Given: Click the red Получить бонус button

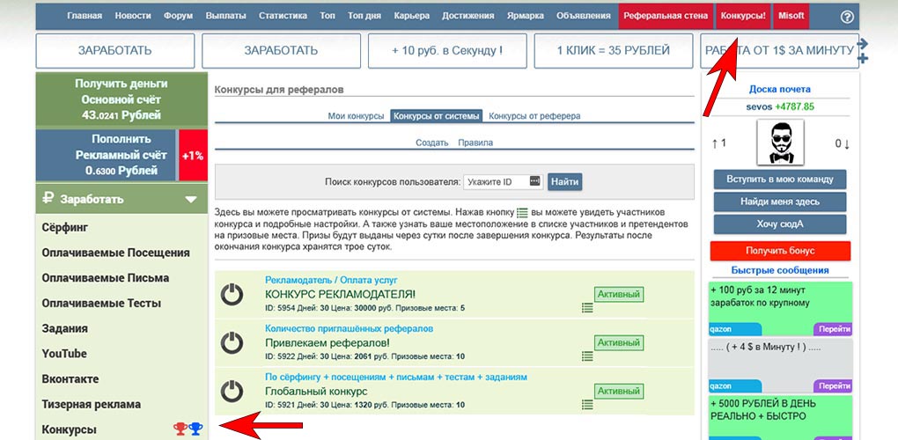Looking at the screenshot, I should [x=780, y=251].
